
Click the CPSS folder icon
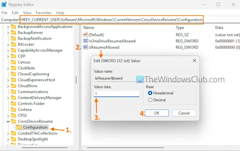click(x=14, y=115)
